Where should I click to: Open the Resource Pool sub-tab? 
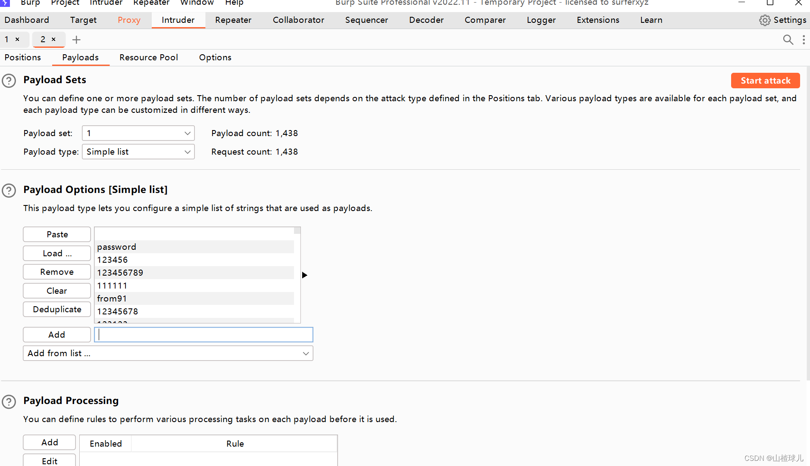[x=149, y=57]
